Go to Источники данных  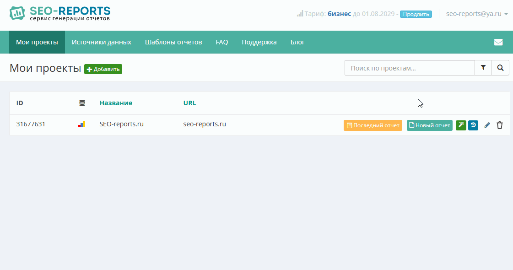(x=102, y=42)
